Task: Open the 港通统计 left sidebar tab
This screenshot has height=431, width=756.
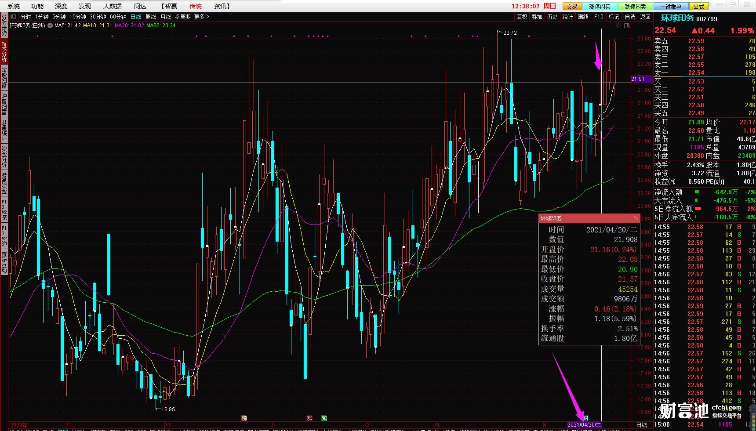Action: pos(4,130)
